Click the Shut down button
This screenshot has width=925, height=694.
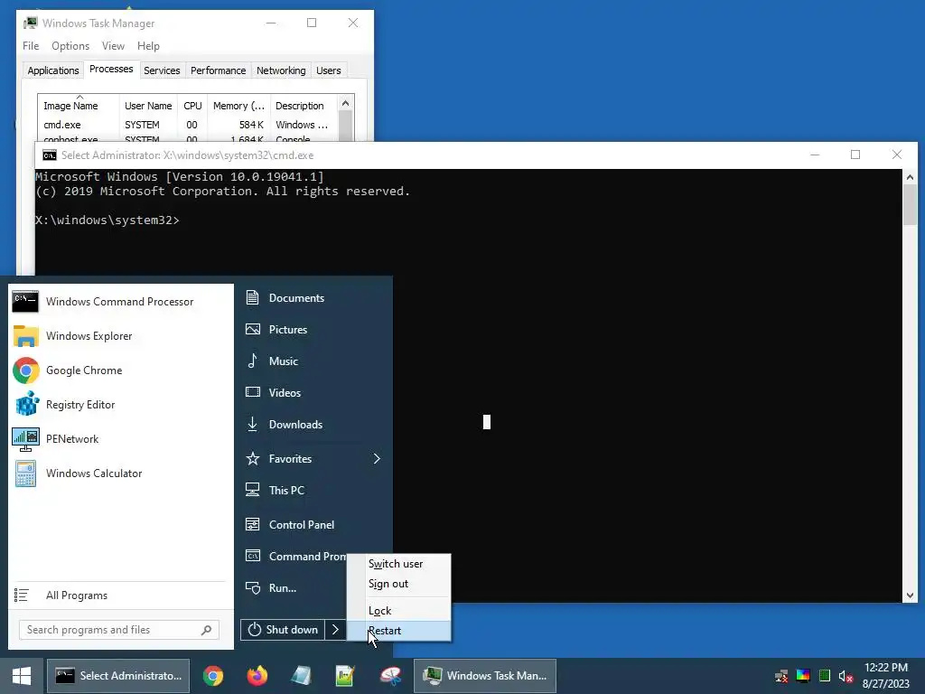click(283, 630)
